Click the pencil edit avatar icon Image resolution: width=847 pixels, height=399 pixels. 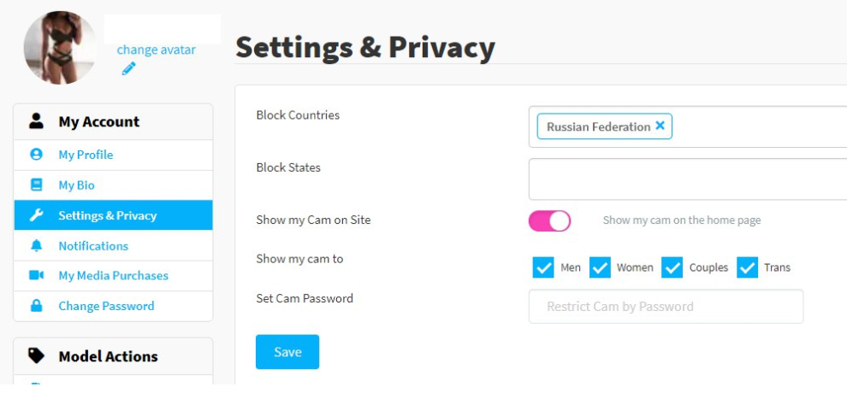point(128,69)
